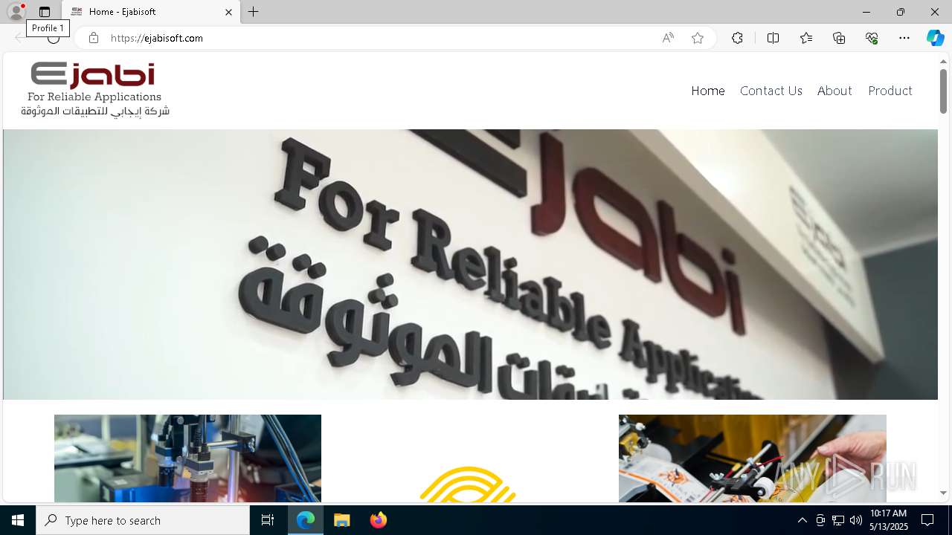
Task: Open the Contact Us page link
Action: click(x=771, y=91)
